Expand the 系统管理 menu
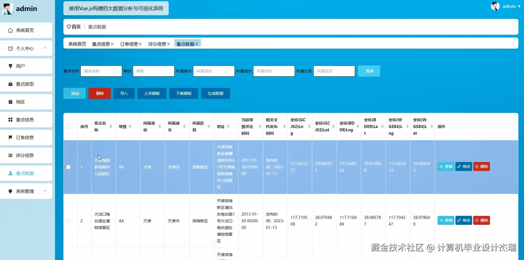This screenshot has height=260, width=524. (x=25, y=191)
